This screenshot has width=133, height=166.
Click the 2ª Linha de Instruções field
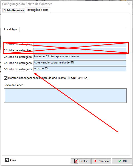click(x=80, y=50)
